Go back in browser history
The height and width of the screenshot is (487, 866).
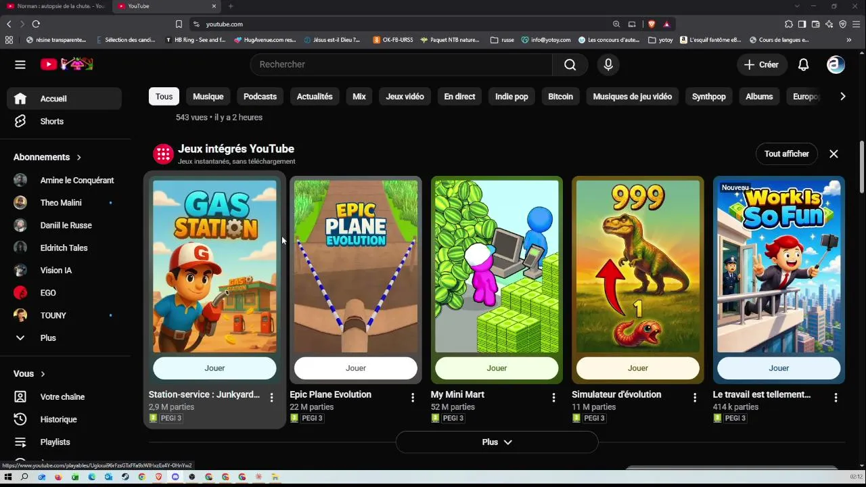(9, 24)
